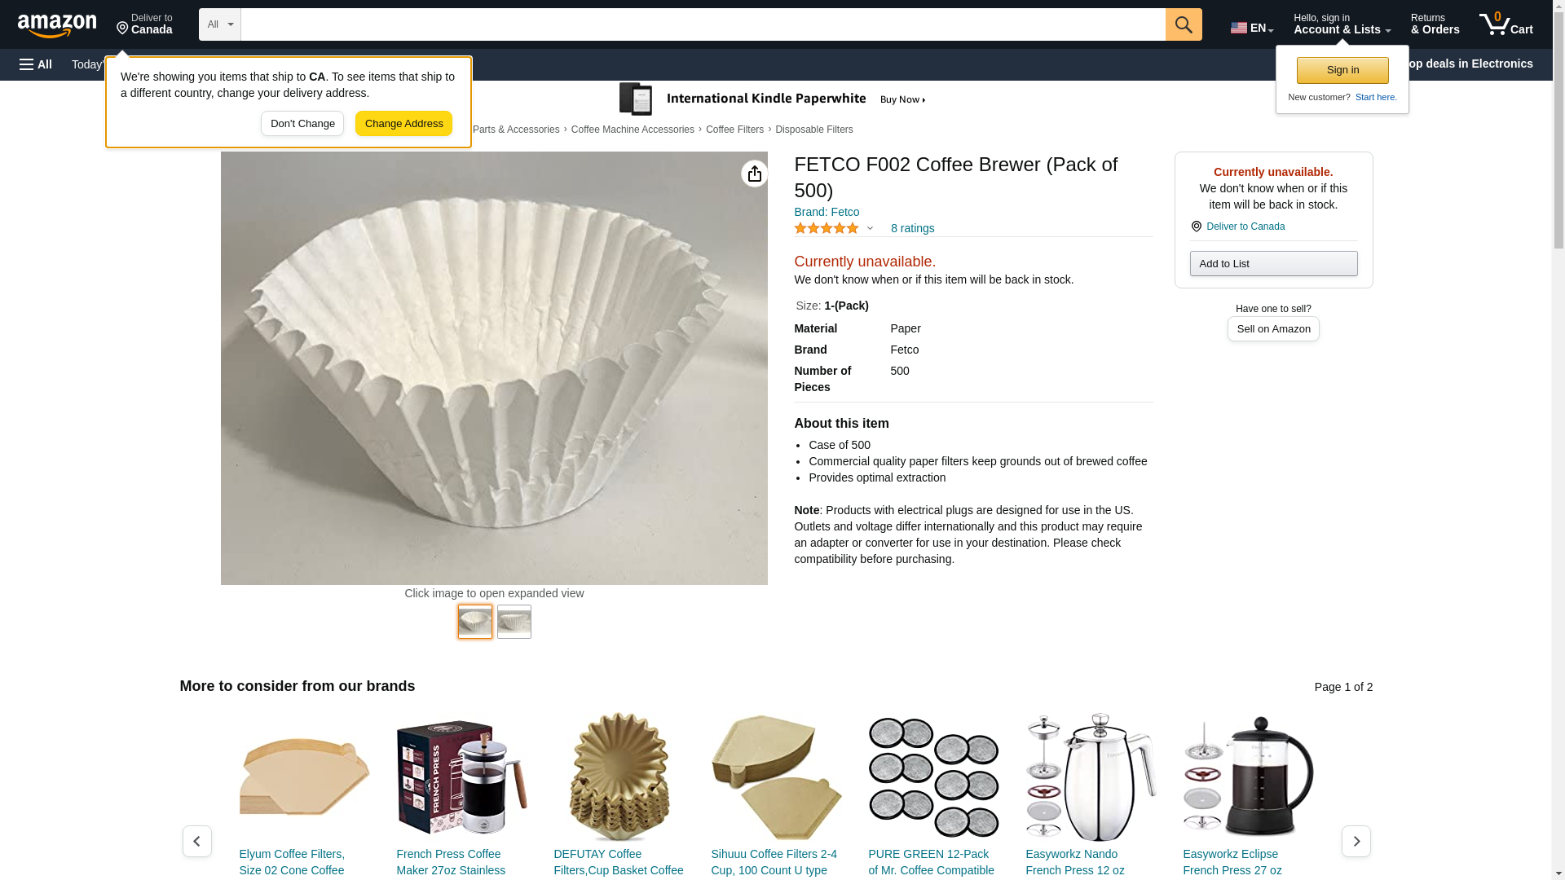
Task: Advance the carousel with the next arrow
Action: click(1356, 841)
